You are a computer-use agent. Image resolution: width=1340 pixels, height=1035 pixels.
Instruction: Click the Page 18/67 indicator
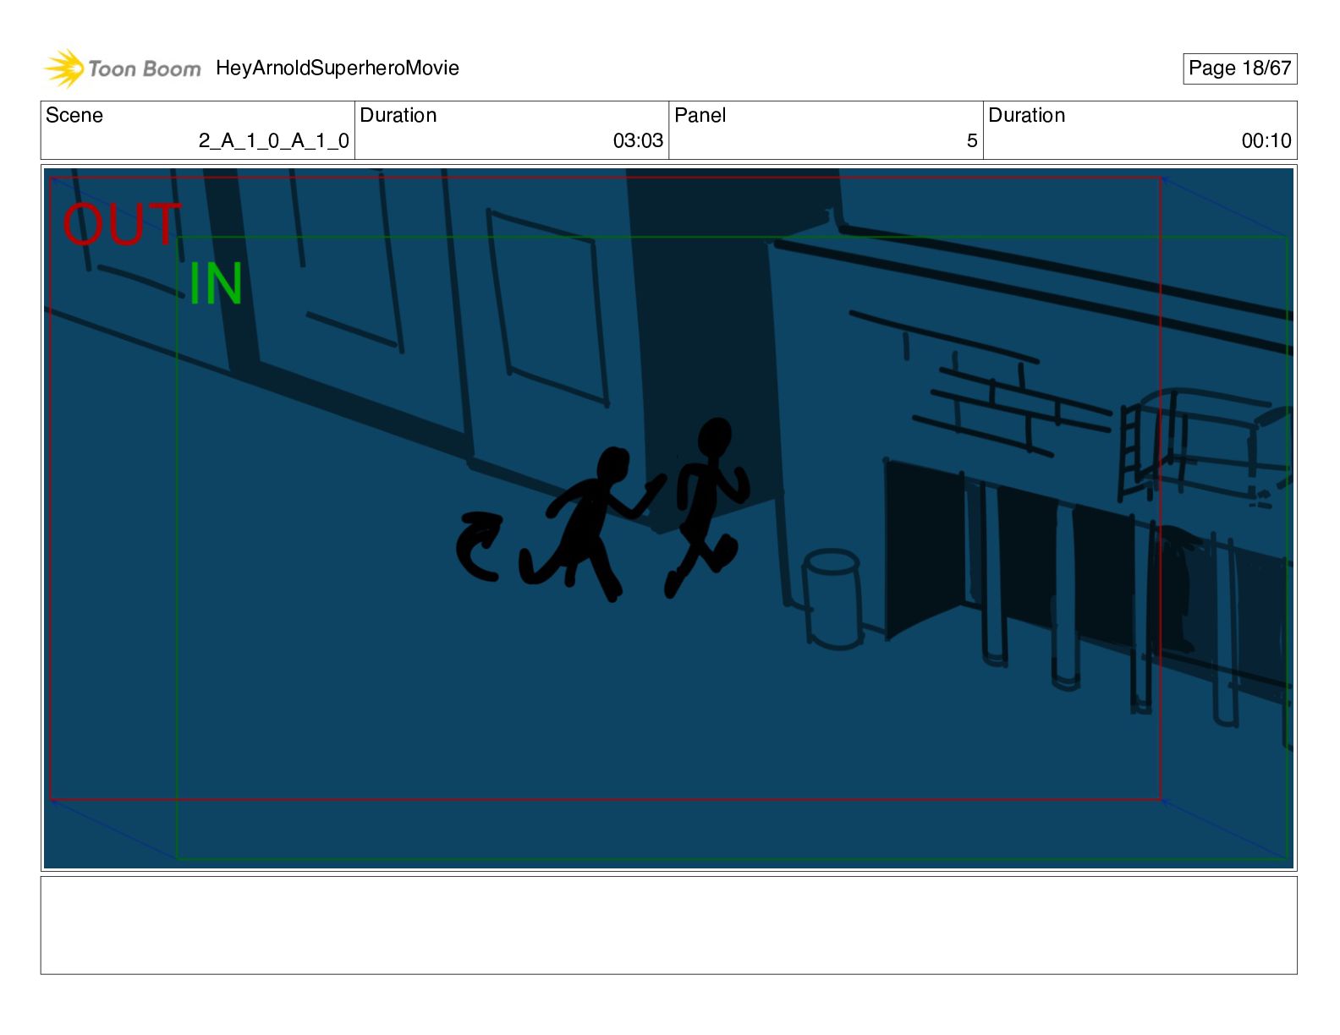pyautogui.click(x=1239, y=68)
